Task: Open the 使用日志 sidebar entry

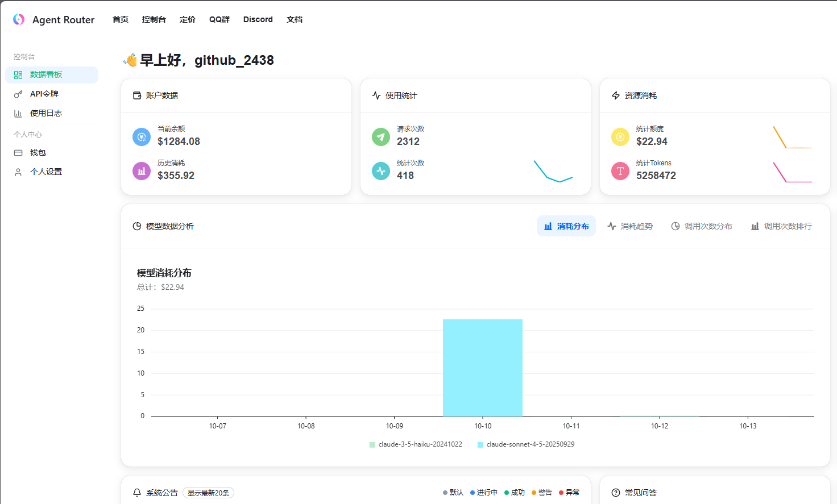Action: coord(52,113)
